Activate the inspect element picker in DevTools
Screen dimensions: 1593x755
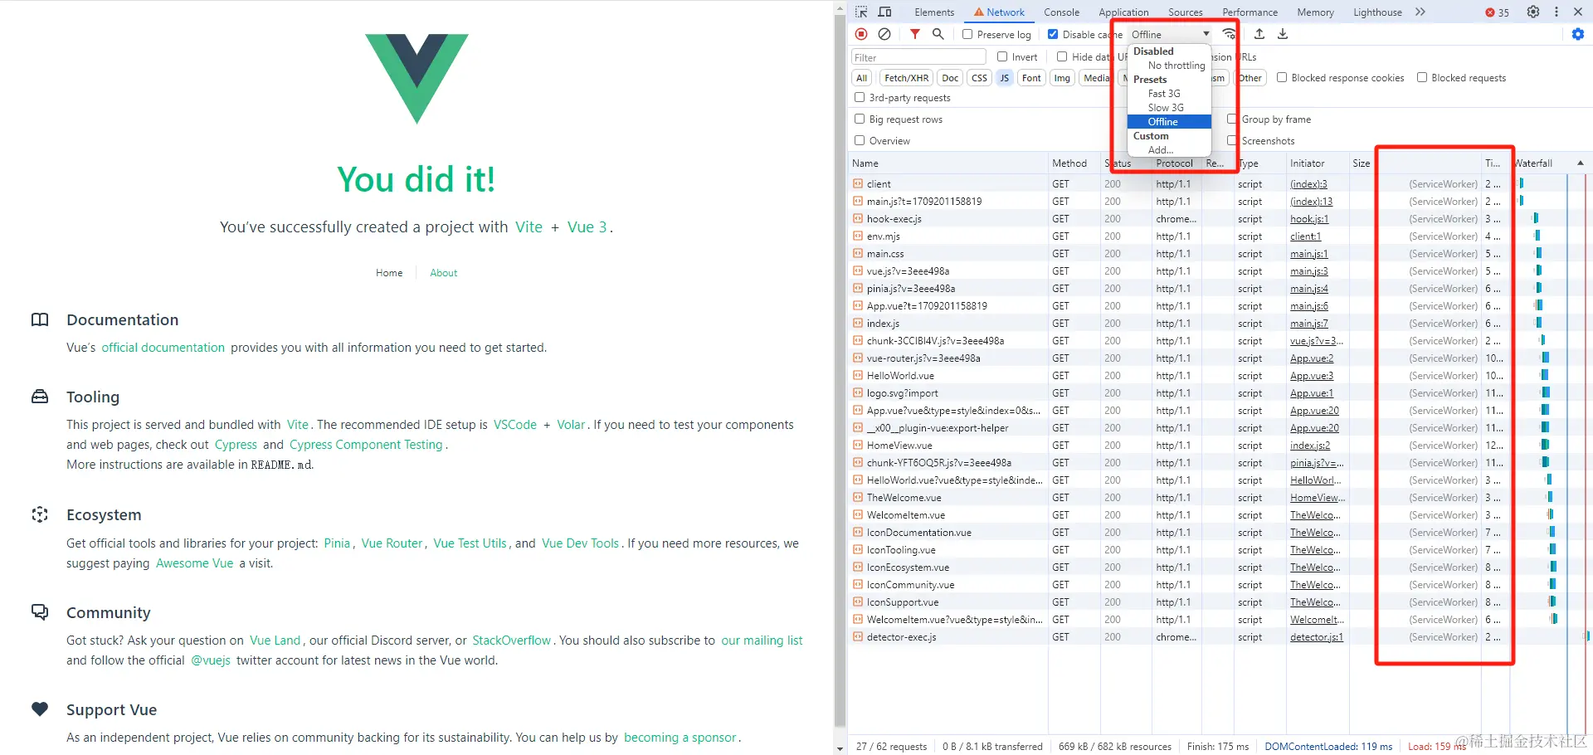[861, 12]
